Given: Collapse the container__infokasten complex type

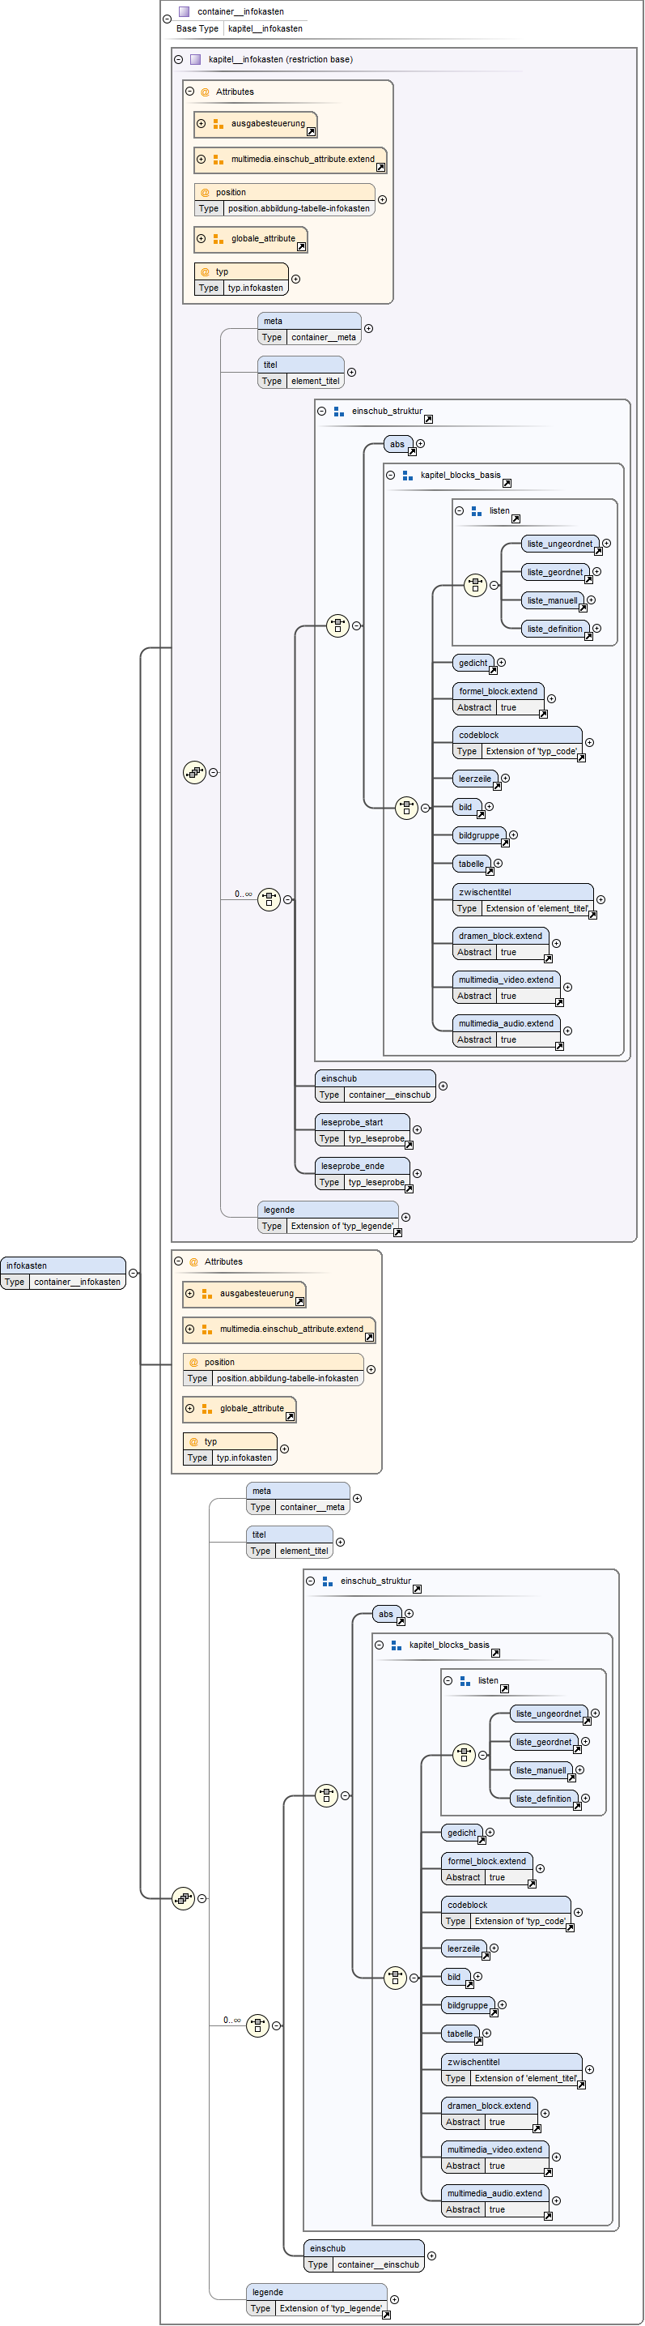Looking at the screenshot, I should [x=167, y=19].
